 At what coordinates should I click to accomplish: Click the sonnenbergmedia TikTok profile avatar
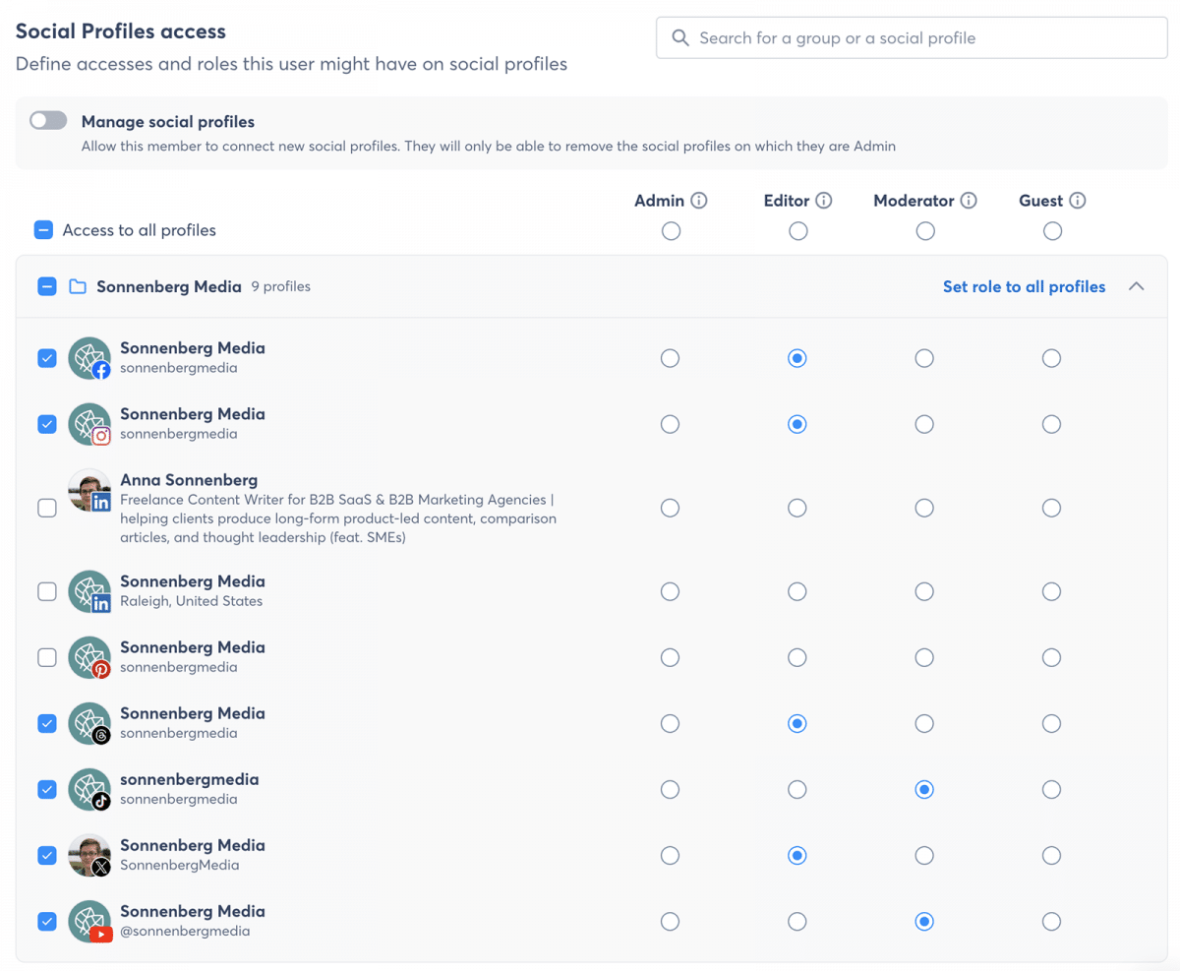89,790
